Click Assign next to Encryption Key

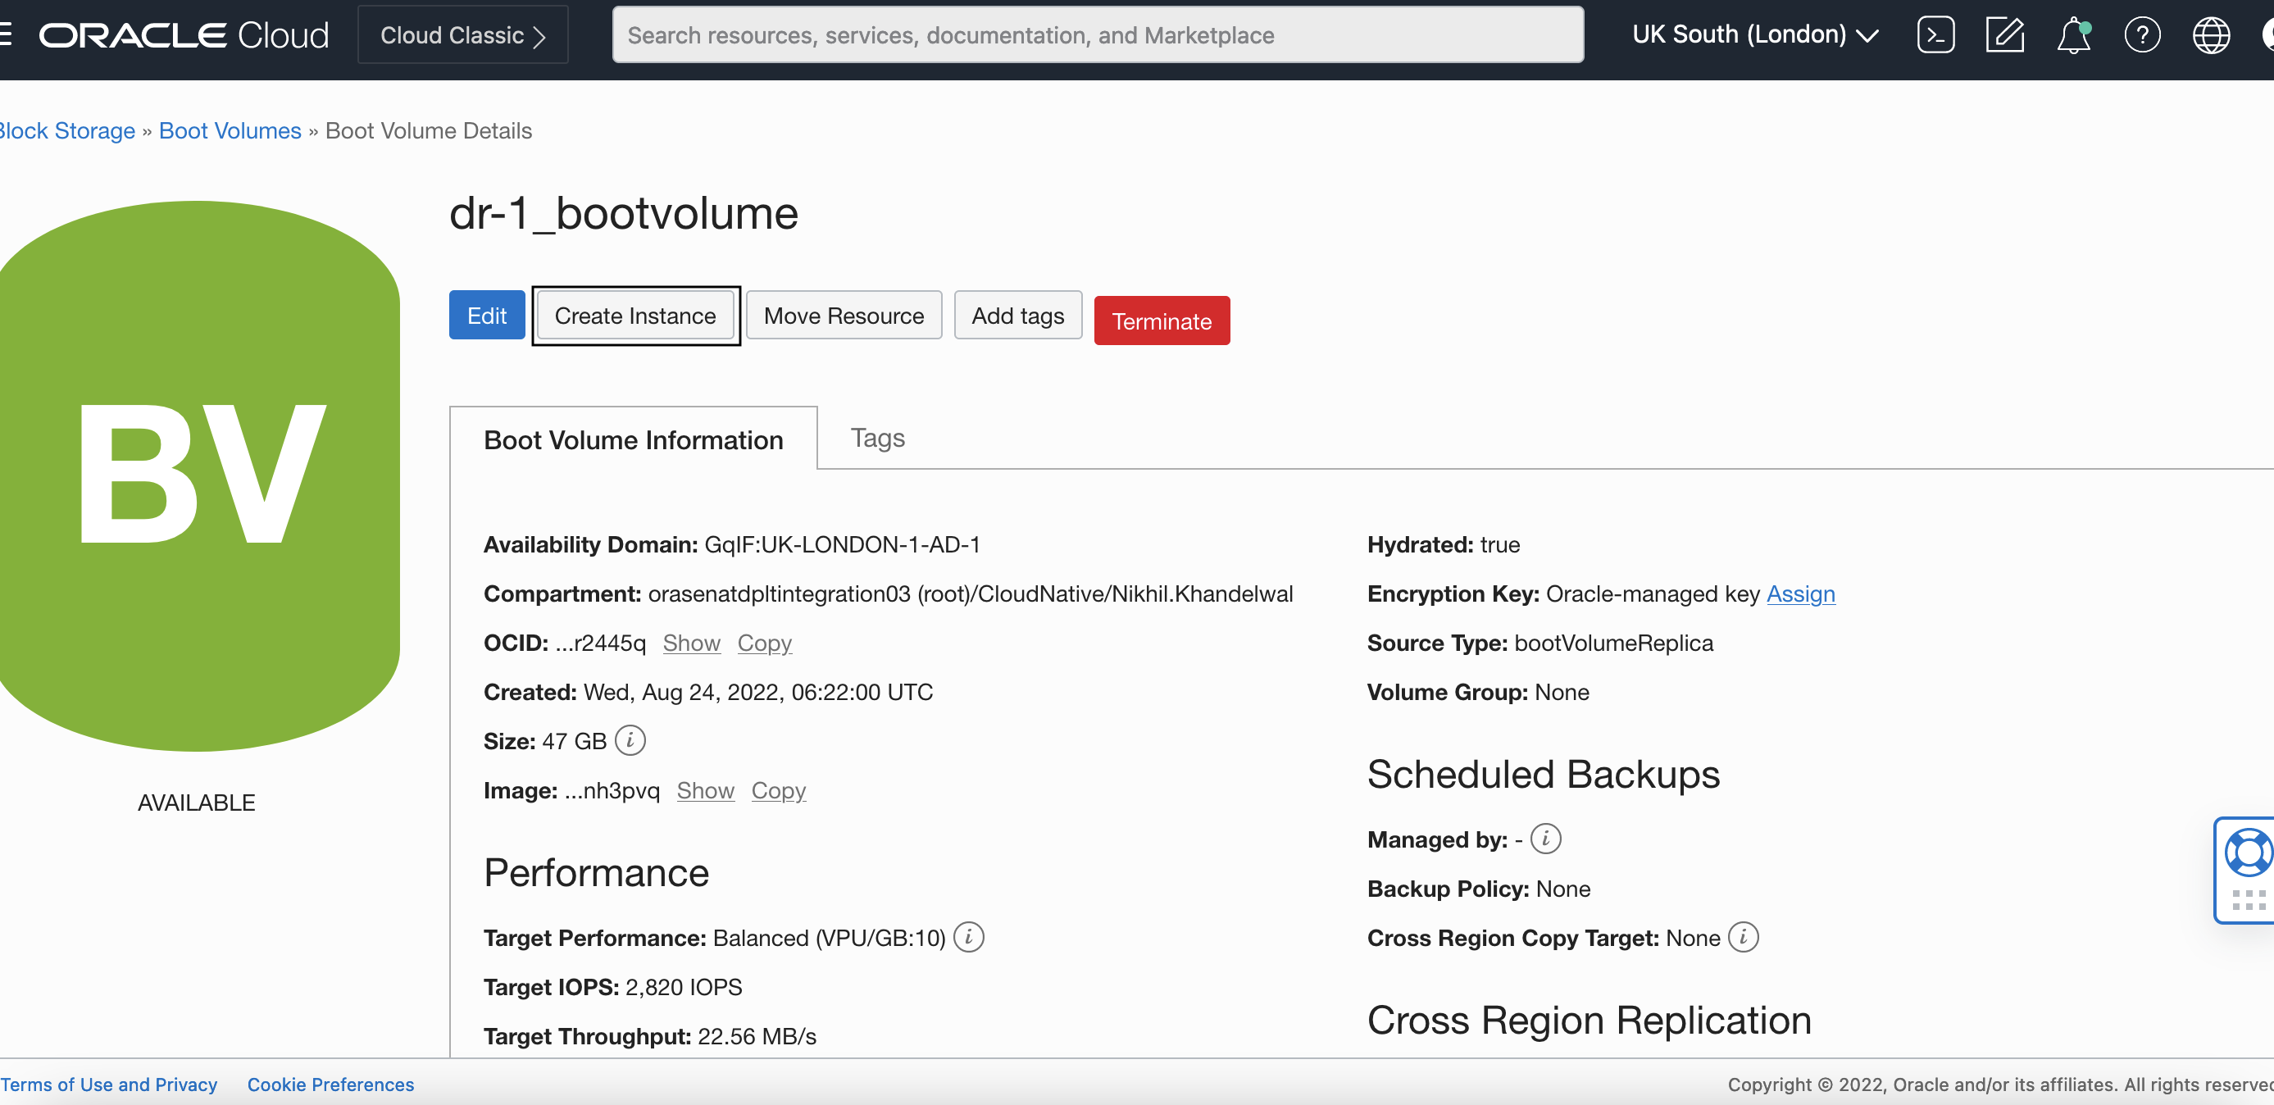tap(1800, 594)
